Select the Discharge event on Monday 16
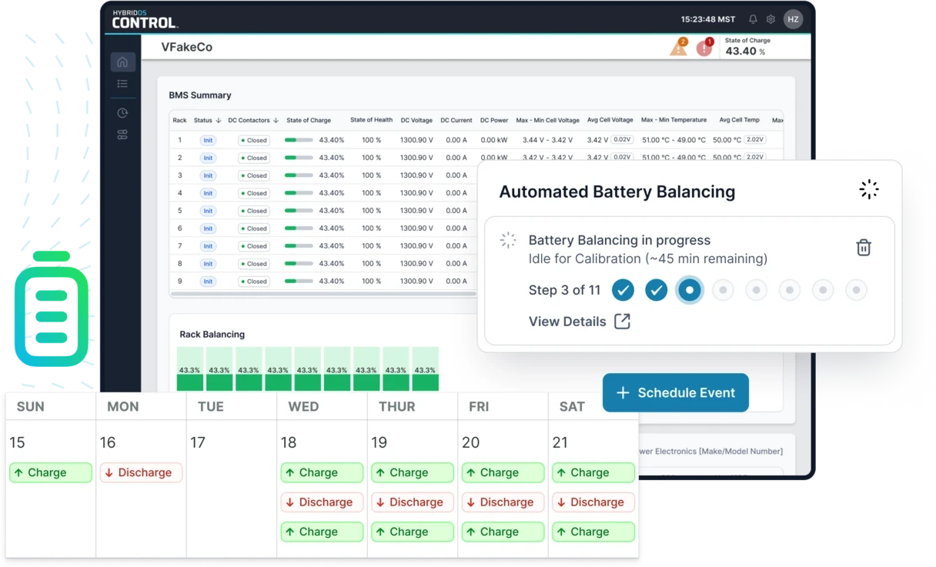 coord(141,472)
